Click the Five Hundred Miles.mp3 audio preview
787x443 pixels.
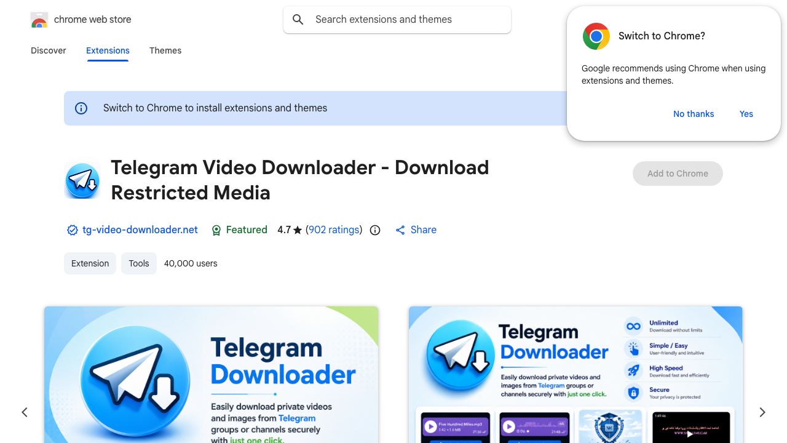[x=456, y=427]
